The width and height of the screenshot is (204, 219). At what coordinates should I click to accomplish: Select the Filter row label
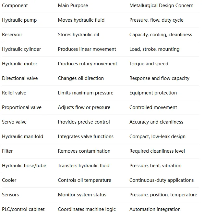(7, 151)
